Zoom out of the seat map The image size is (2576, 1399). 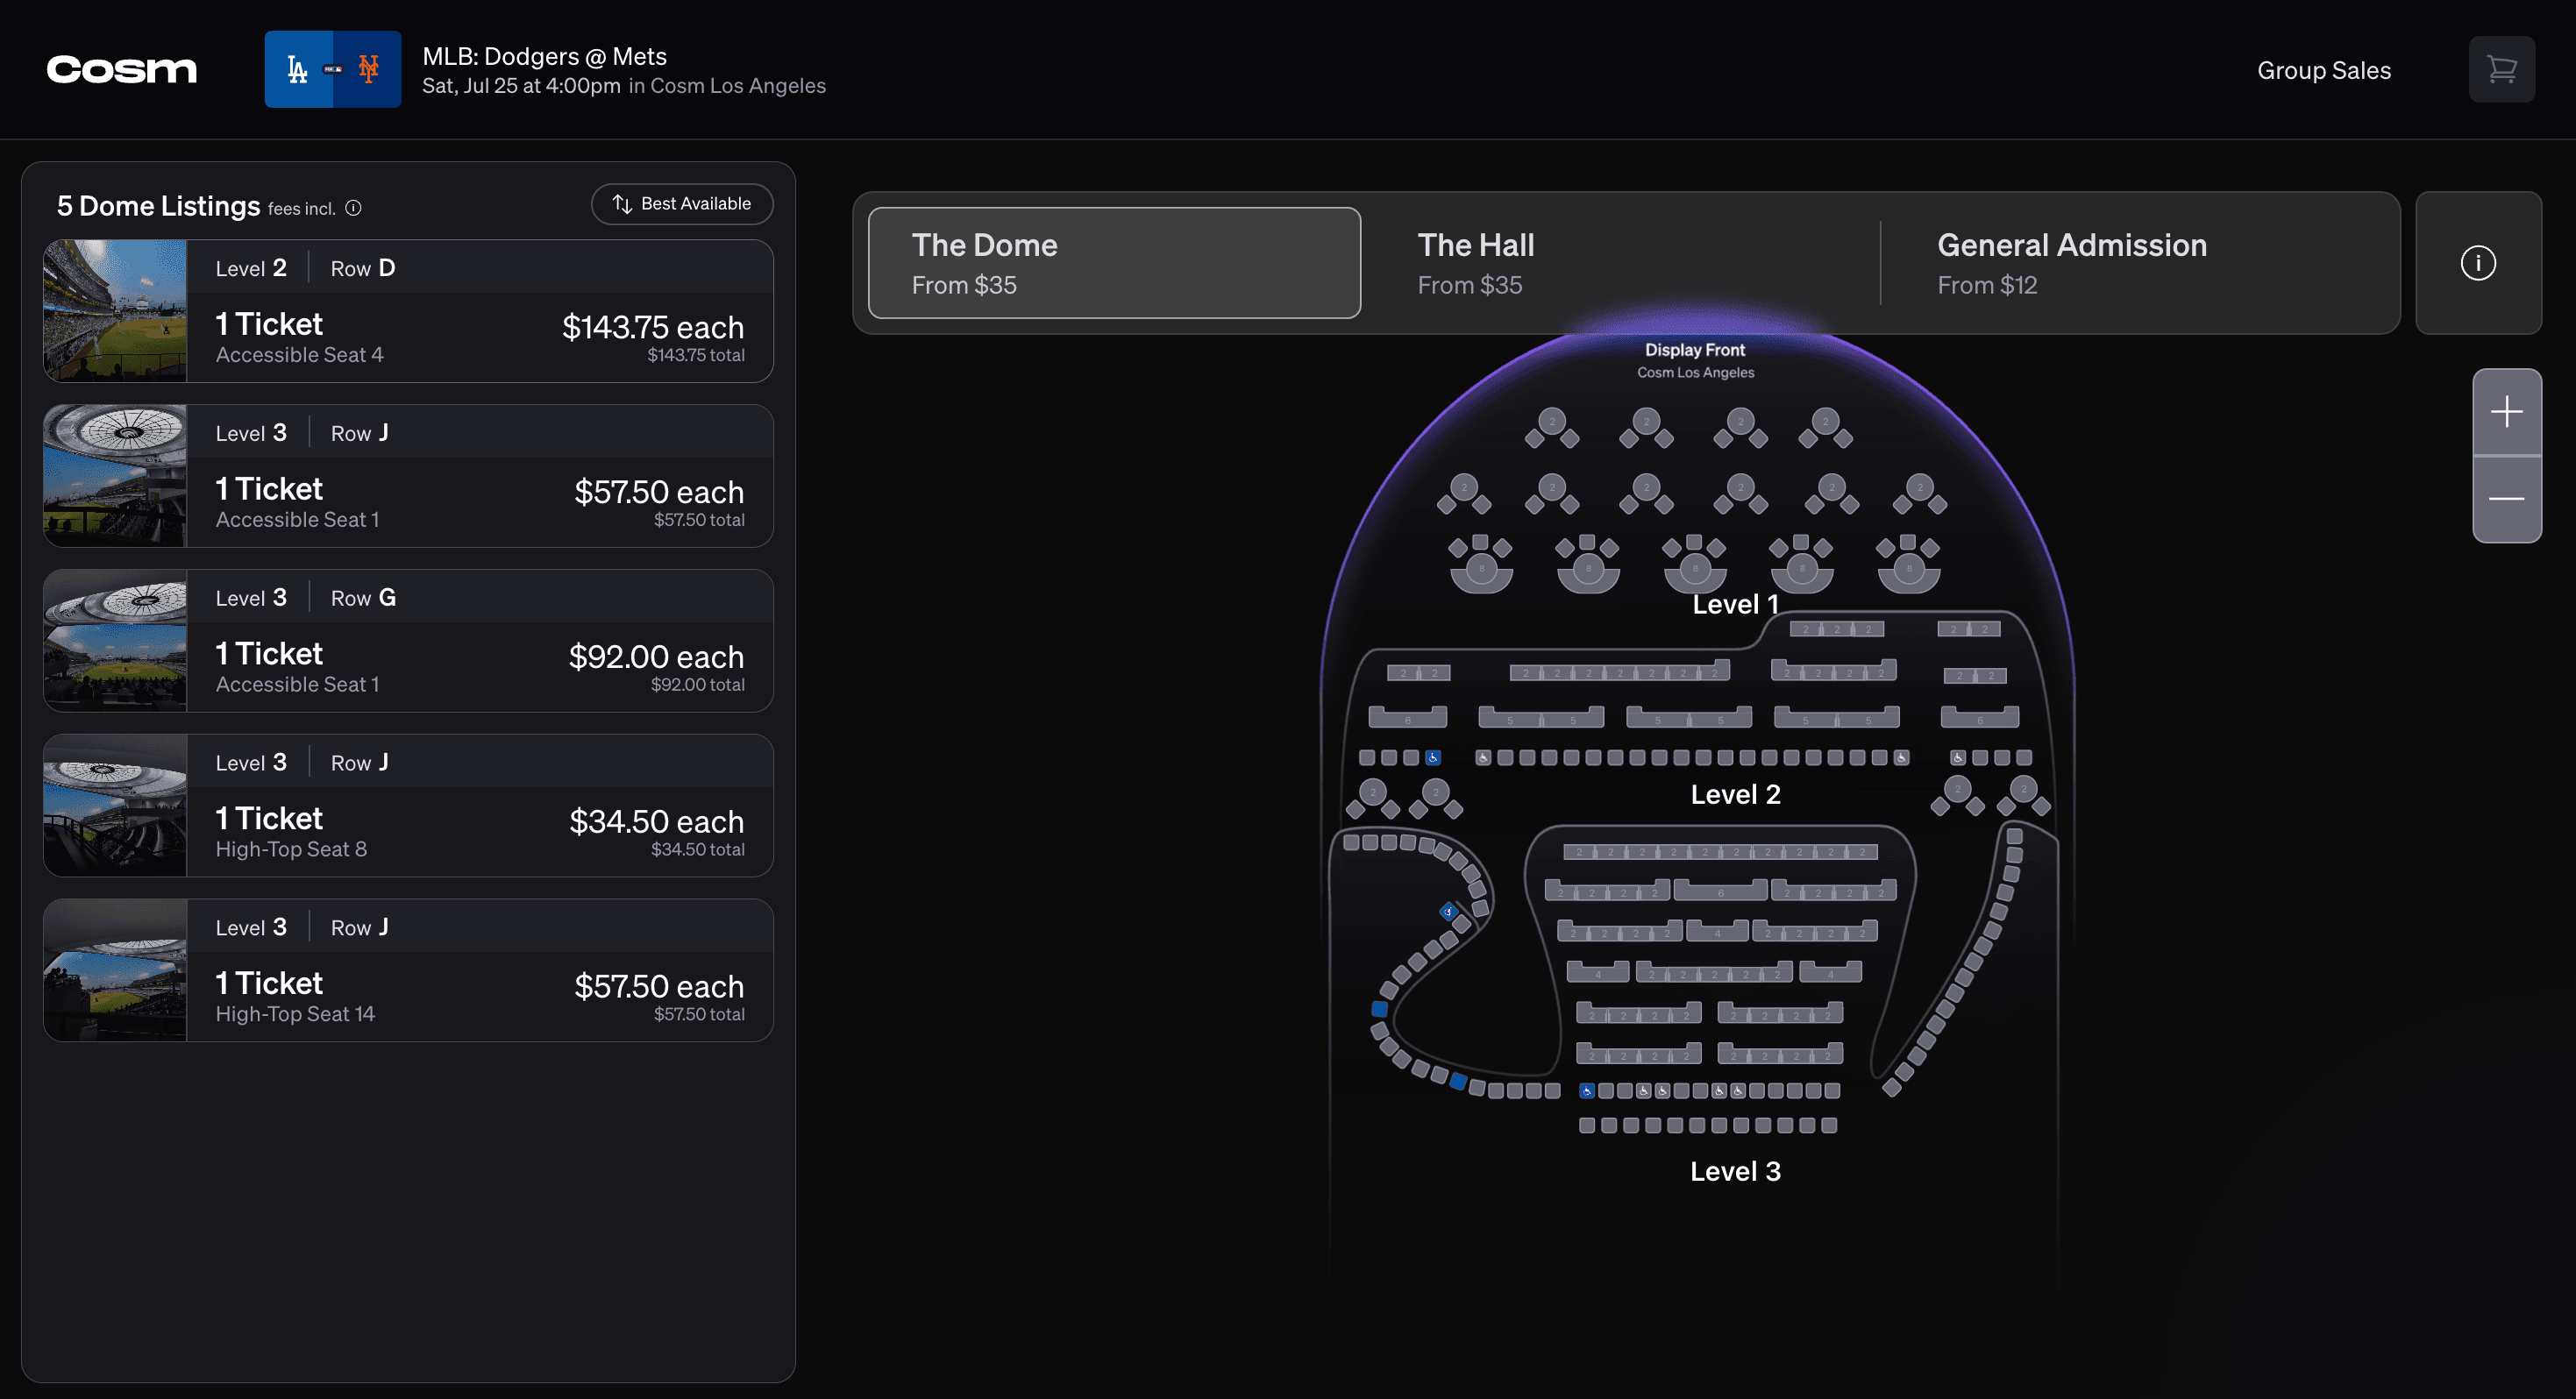tap(2506, 499)
